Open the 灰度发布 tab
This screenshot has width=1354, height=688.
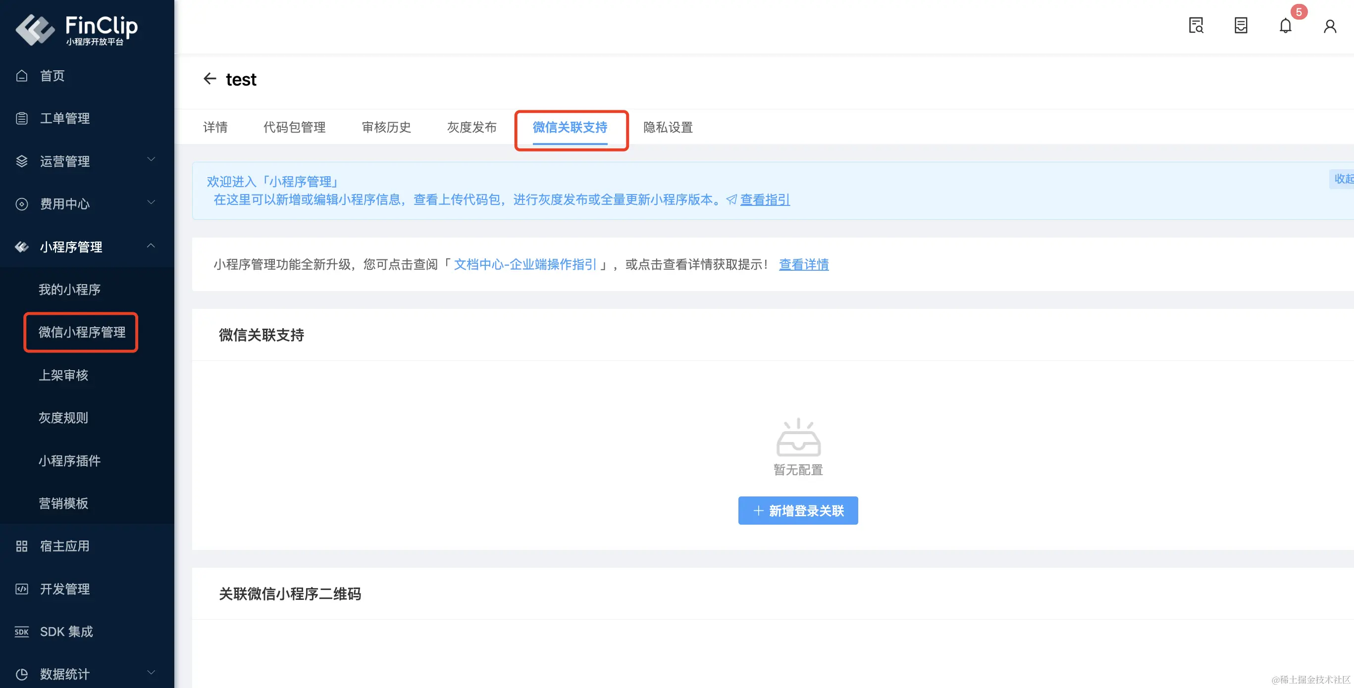click(471, 127)
